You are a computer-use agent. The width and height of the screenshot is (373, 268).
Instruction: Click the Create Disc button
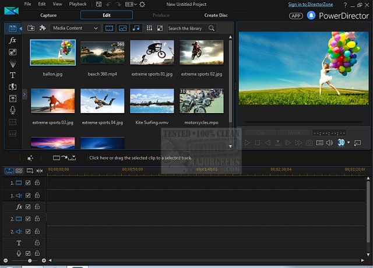[x=216, y=15]
